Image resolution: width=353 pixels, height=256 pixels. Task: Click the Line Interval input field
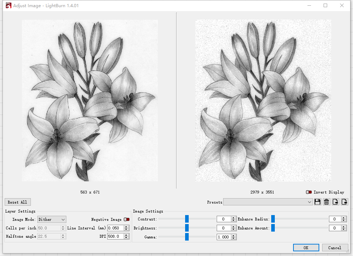[116, 228]
